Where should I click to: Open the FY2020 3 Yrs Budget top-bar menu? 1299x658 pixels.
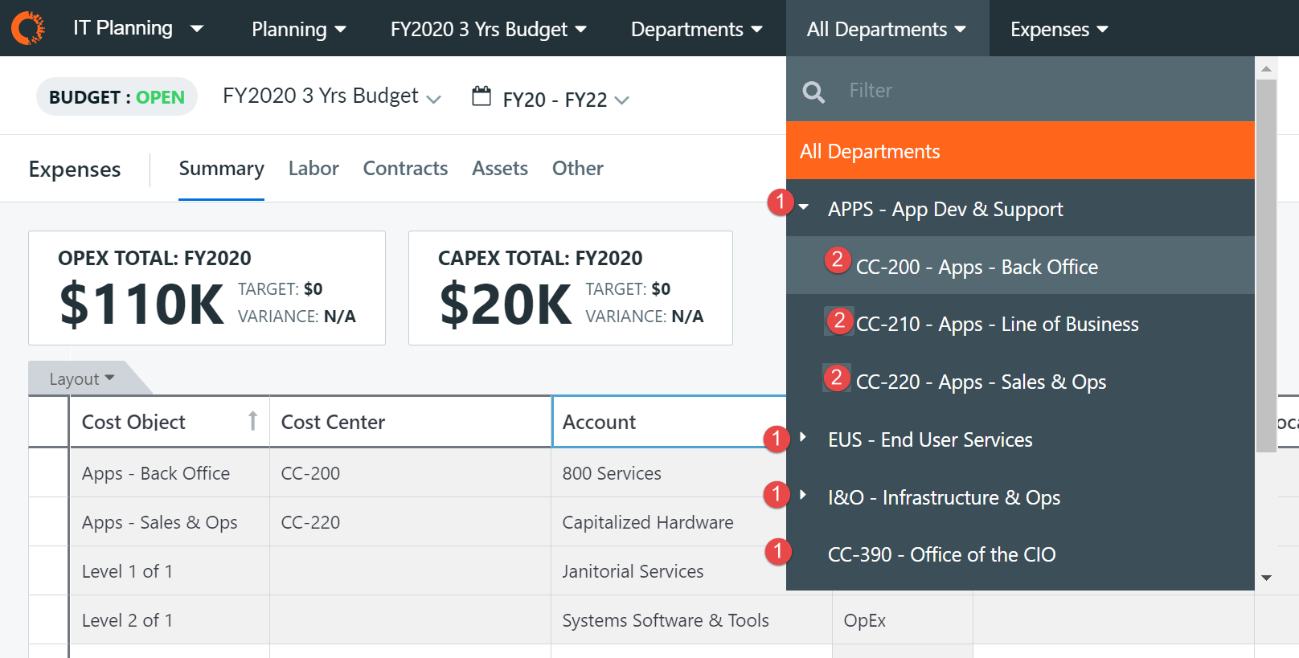tap(488, 30)
